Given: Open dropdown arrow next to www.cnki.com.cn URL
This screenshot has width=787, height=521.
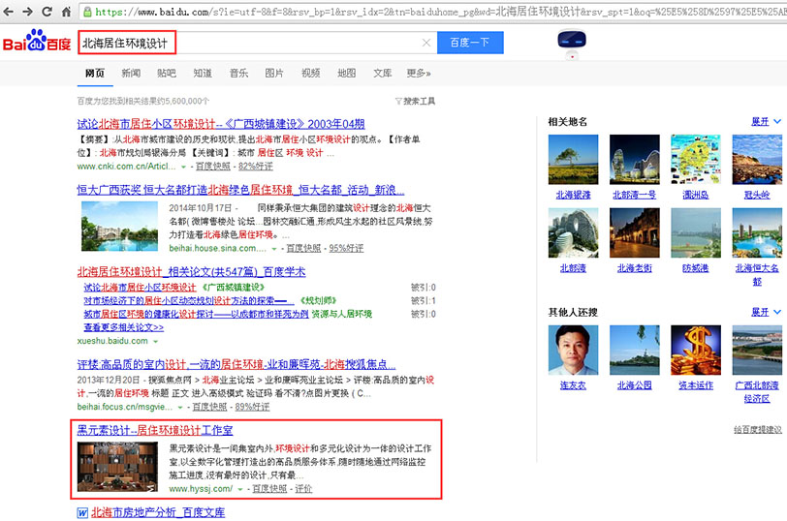Looking at the screenshot, I should click(x=184, y=167).
